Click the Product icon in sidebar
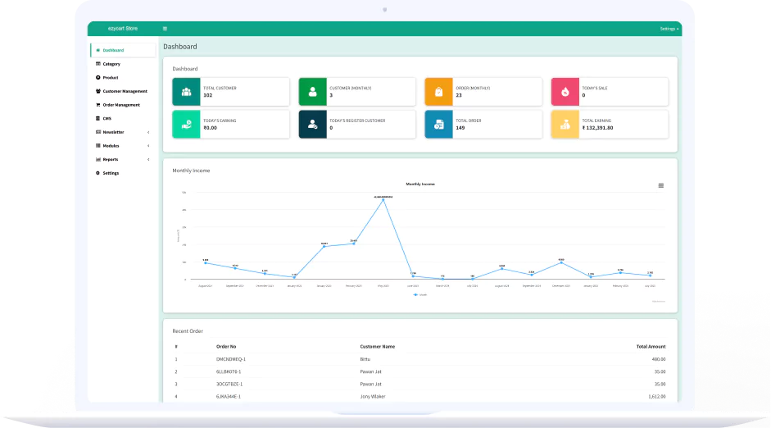Image resolution: width=771 pixels, height=428 pixels. coord(98,78)
